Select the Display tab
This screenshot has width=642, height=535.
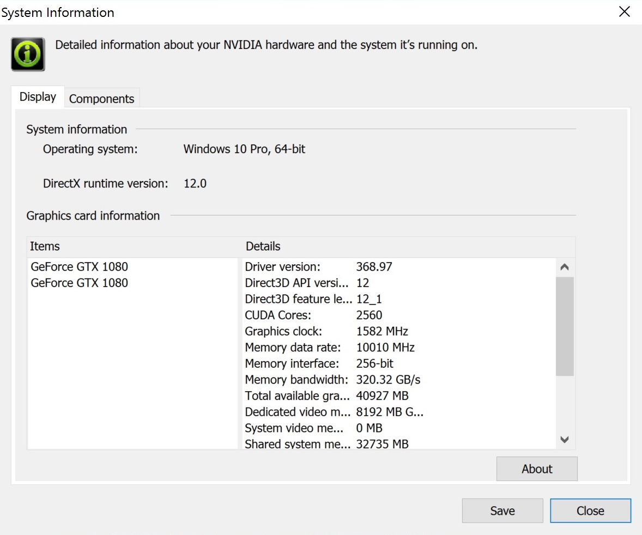(x=38, y=97)
